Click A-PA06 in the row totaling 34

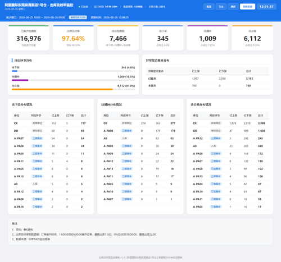(19, 146)
